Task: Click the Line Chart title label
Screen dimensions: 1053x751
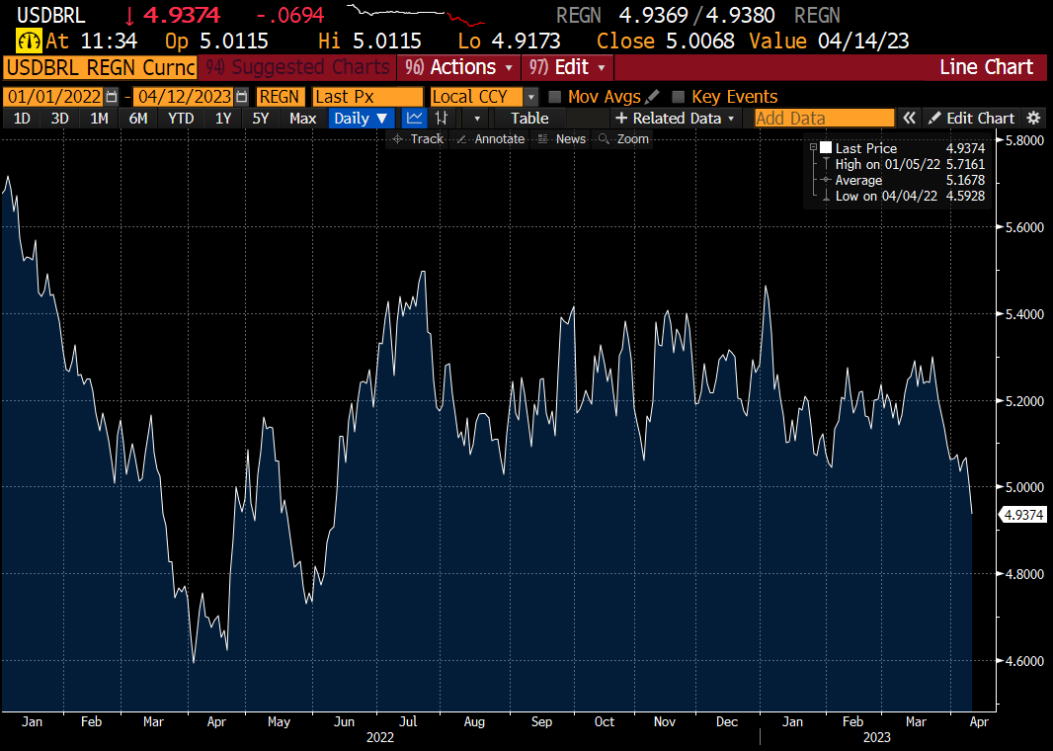Action: pyautogui.click(x=986, y=67)
